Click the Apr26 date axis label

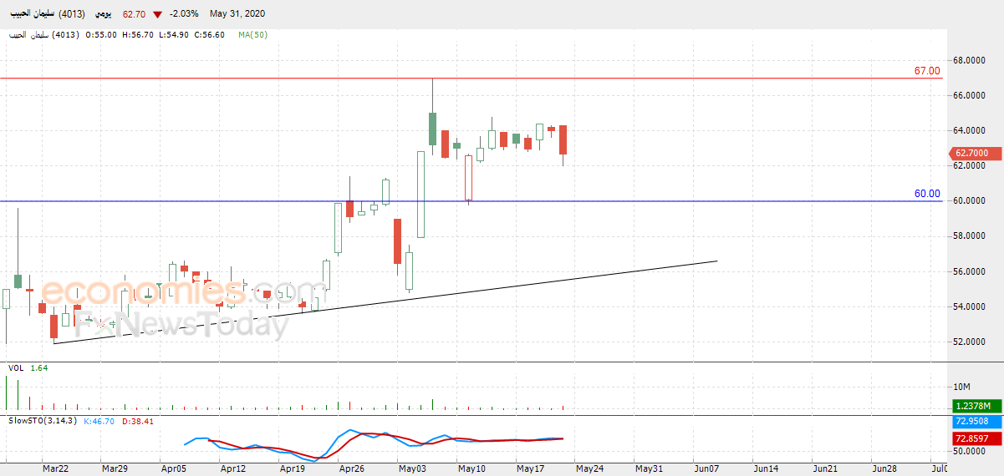(x=353, y=469)
